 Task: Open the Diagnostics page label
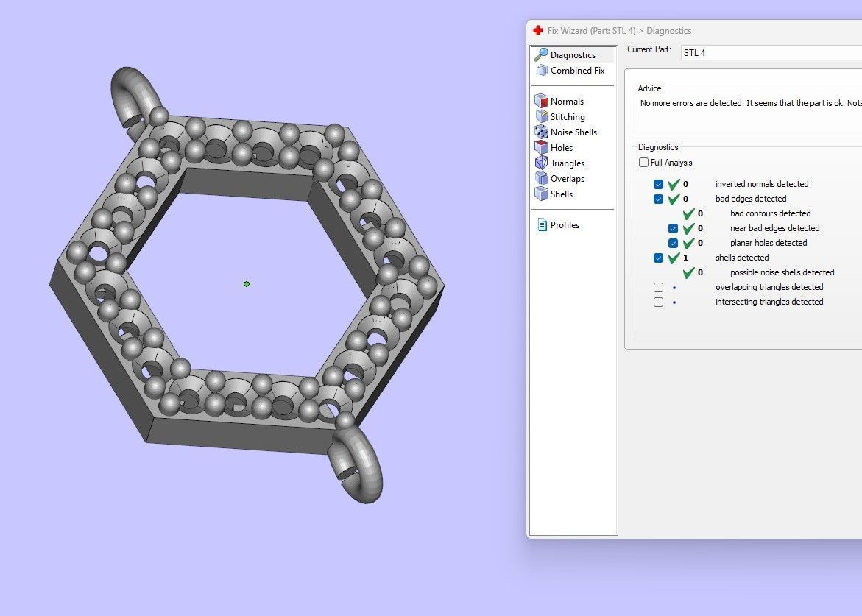click(x=573, y=55)
